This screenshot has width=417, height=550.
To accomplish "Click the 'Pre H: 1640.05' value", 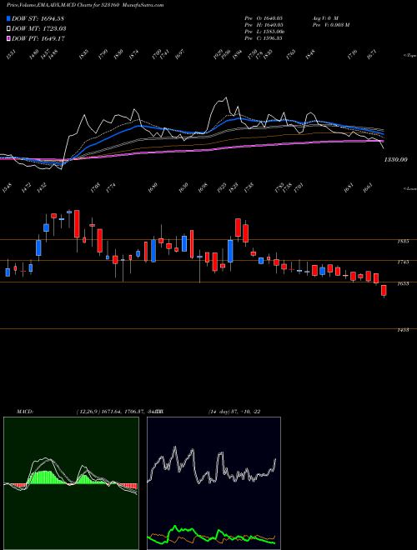I will 264,25.
